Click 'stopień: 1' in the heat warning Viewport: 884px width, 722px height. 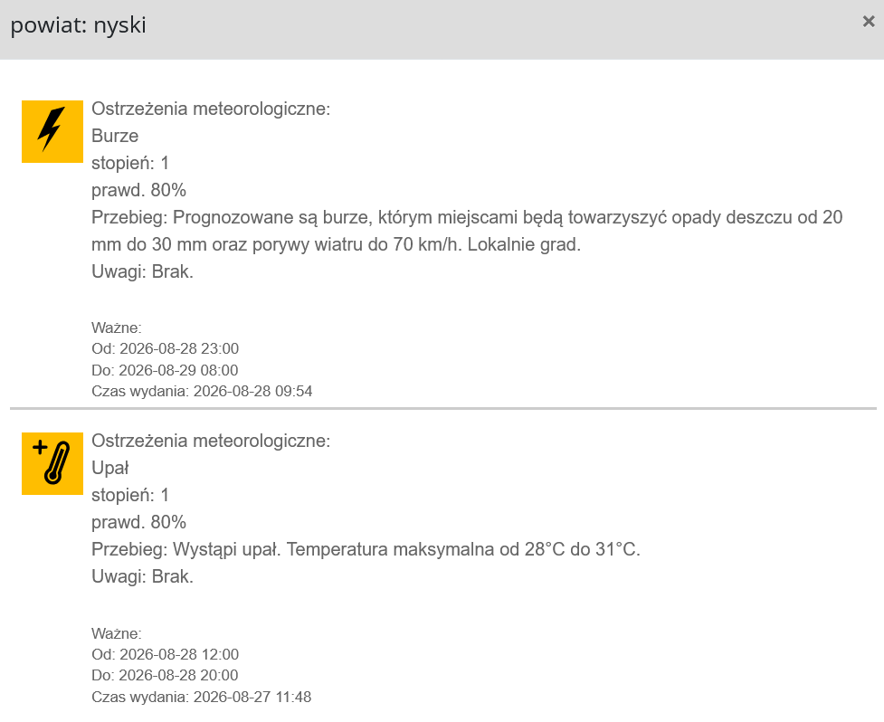pos(130,496)
